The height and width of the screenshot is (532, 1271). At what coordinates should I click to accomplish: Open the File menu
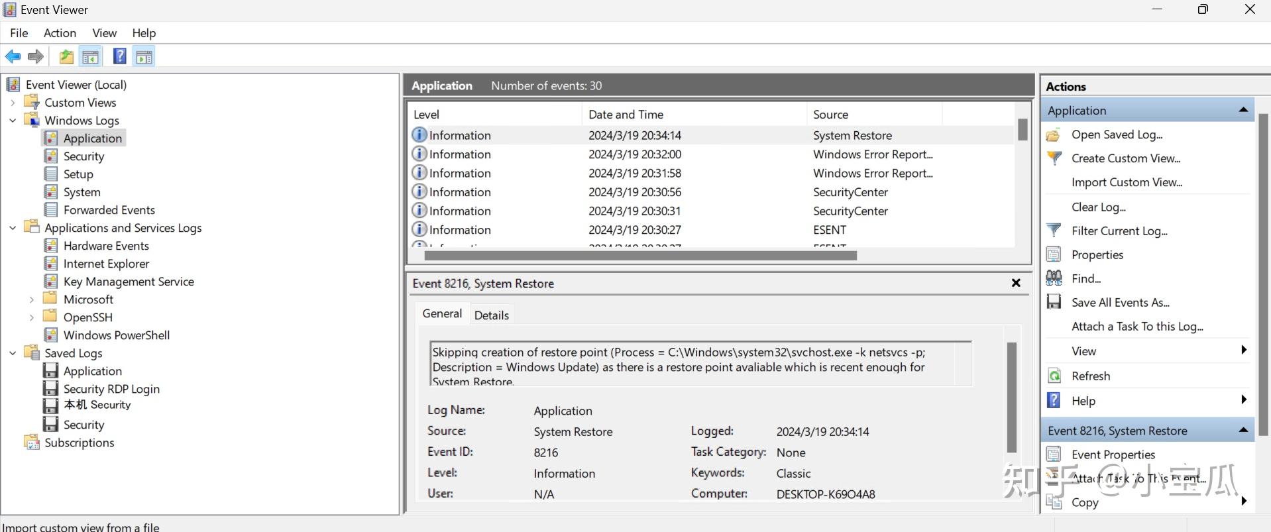point(19,32)
